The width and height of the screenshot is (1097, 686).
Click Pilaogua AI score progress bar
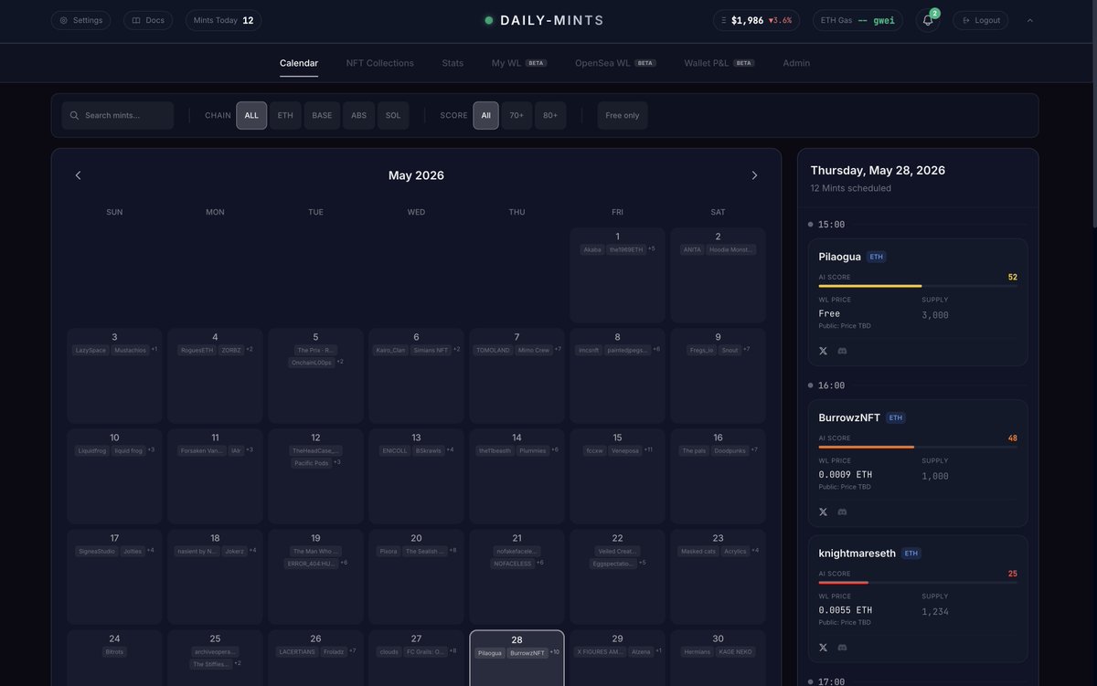tap(918, 286)
